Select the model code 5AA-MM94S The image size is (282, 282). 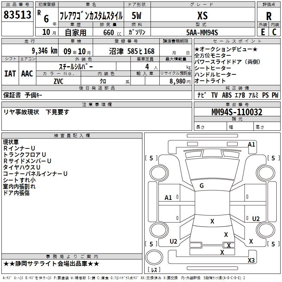tap(202, 32)
